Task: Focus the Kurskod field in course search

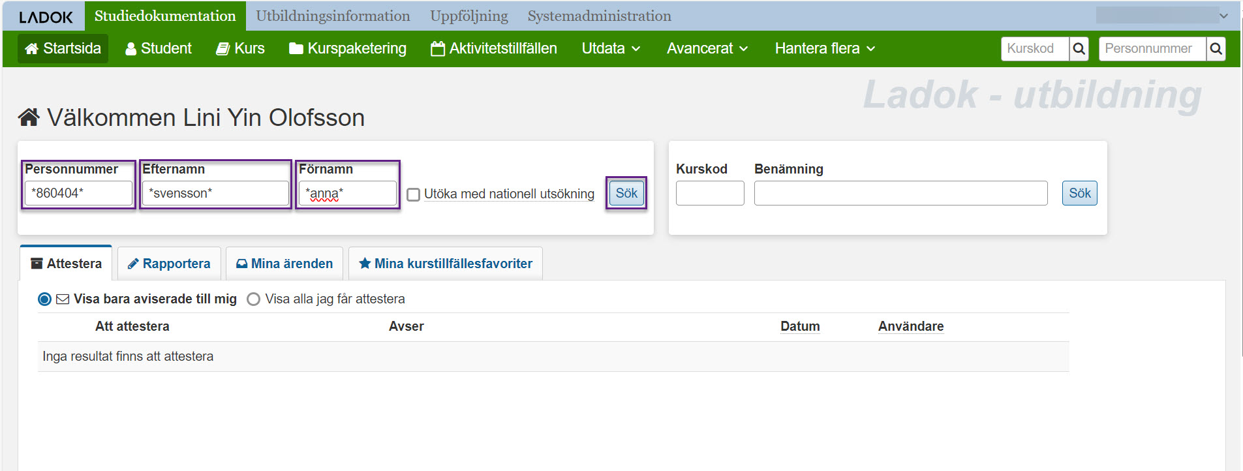Action: pyautogui.click(x=710, y=193)
